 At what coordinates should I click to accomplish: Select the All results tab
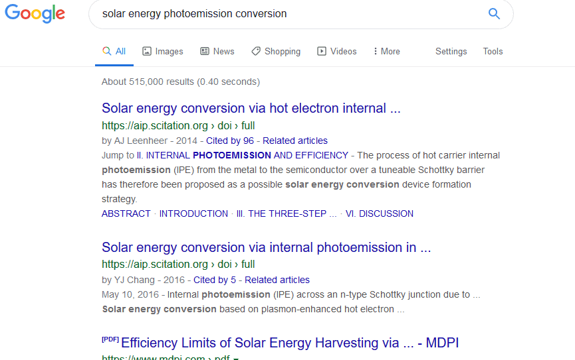click(x=114, y=51)
